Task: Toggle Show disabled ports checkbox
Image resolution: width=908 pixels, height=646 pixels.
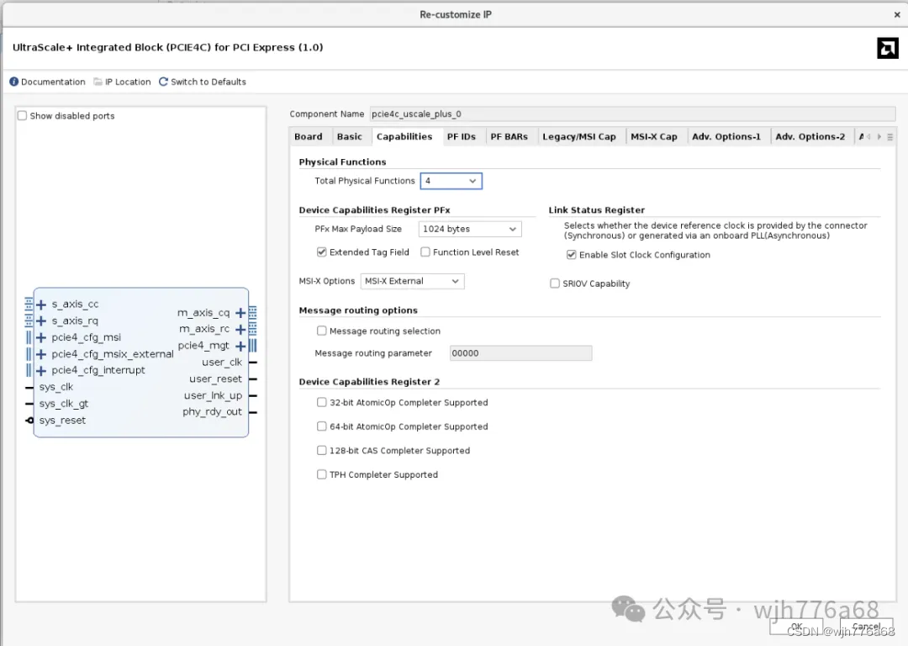Action: pyautogui.click(x=22, y=116)
